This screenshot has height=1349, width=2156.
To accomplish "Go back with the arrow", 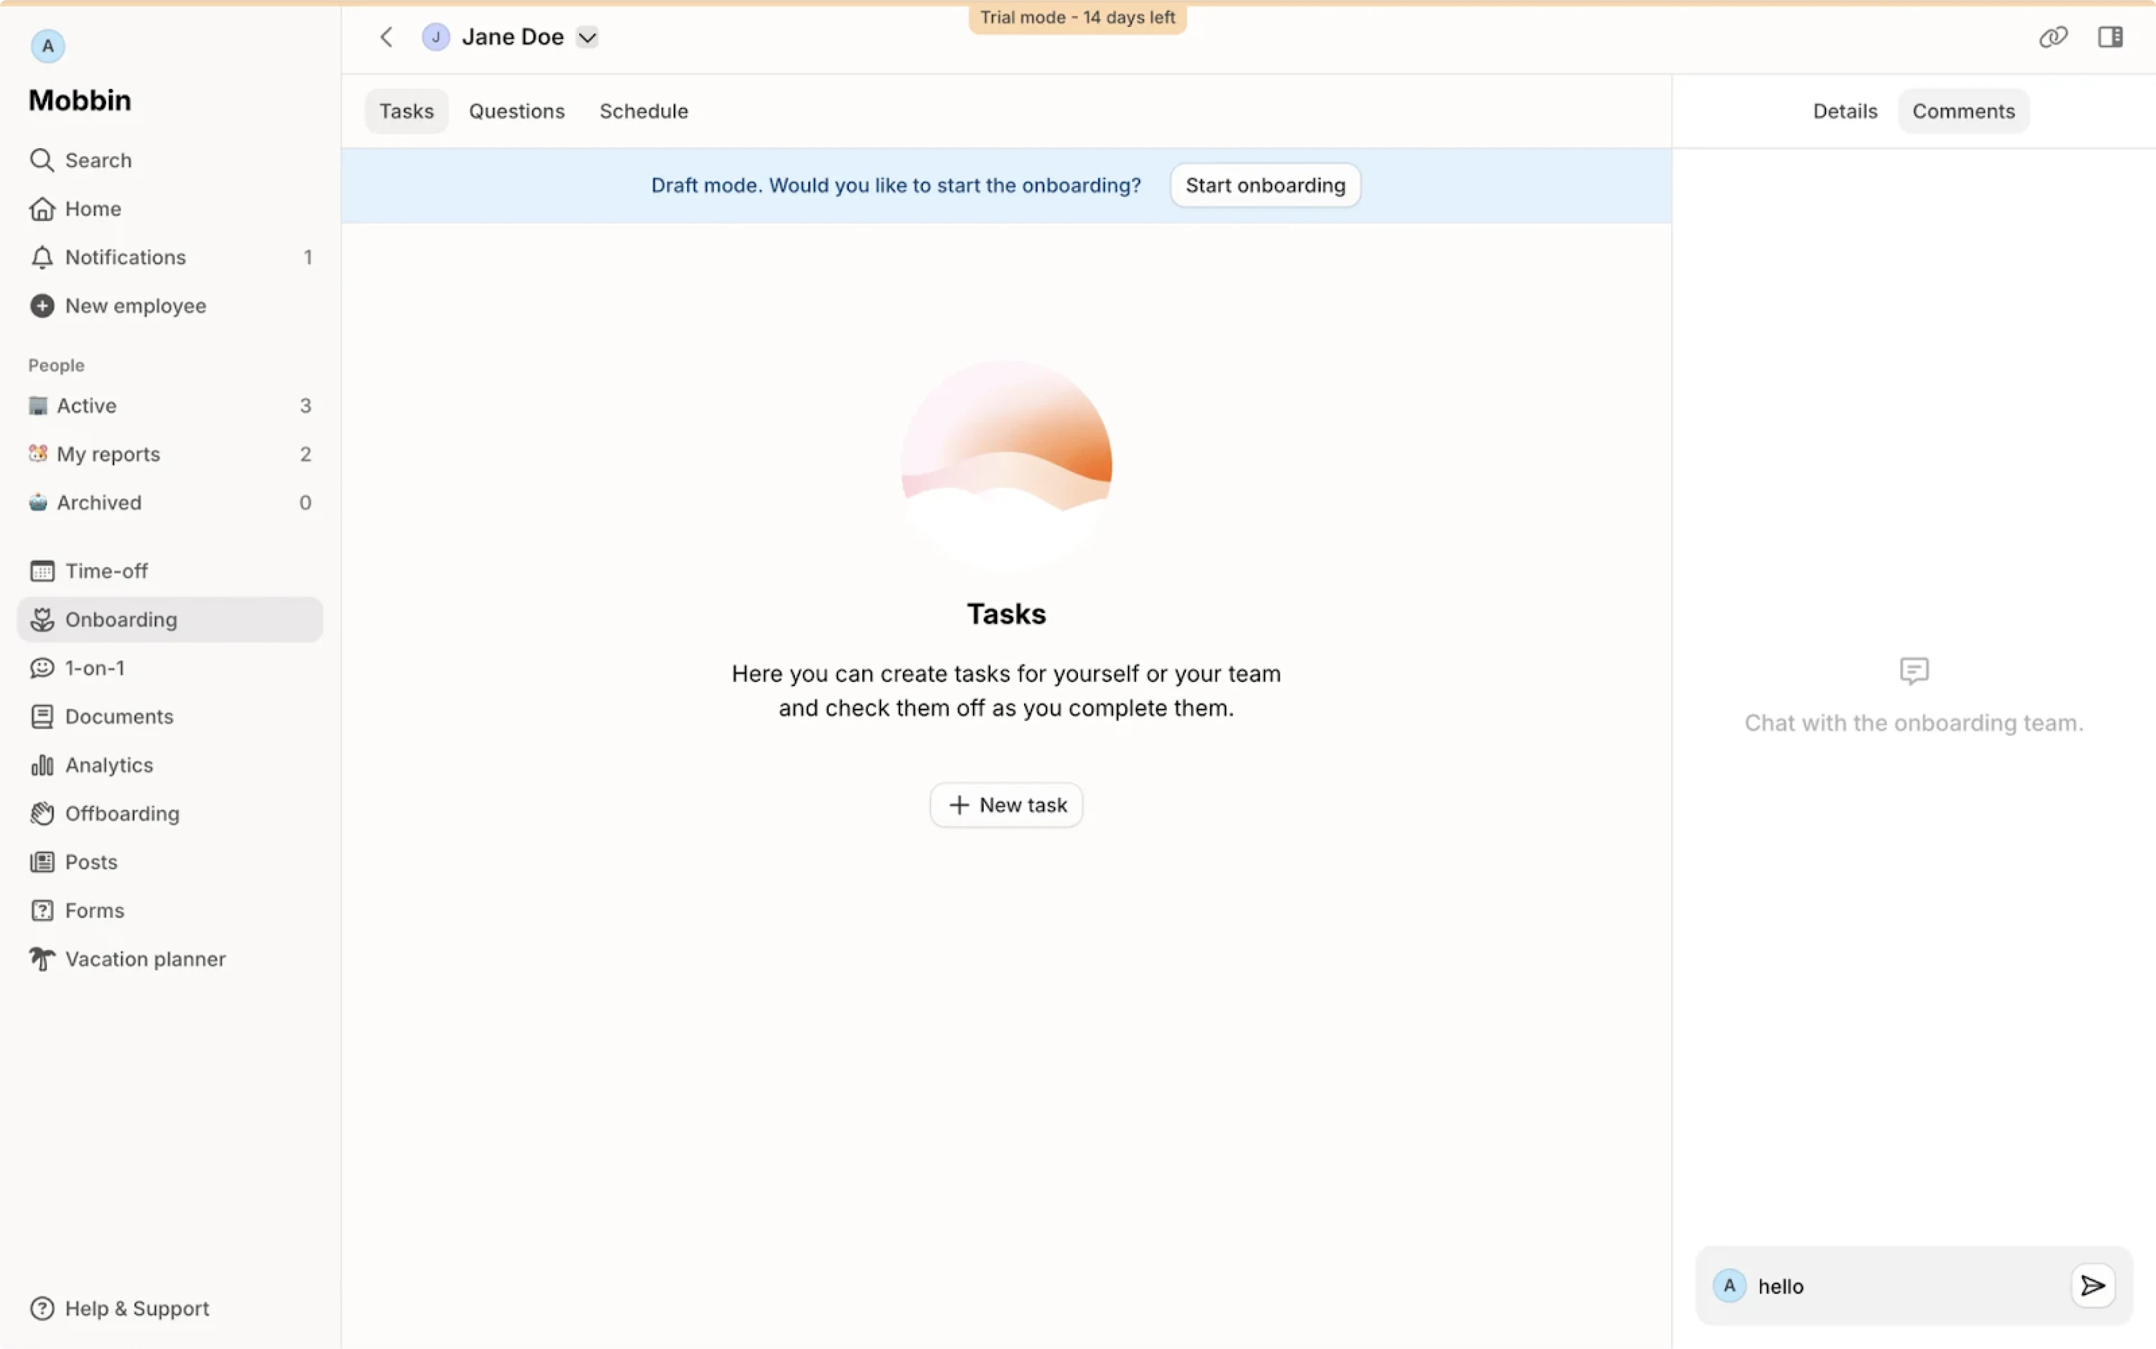I will [x=387, y=37].
